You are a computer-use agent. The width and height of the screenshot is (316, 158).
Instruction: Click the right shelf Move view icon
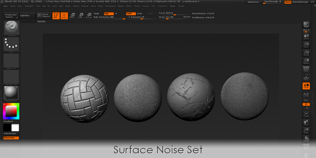click(306, 122)
